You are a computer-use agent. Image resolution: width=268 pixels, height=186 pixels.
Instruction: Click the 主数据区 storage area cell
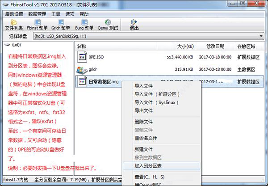(x=246, y=69)
